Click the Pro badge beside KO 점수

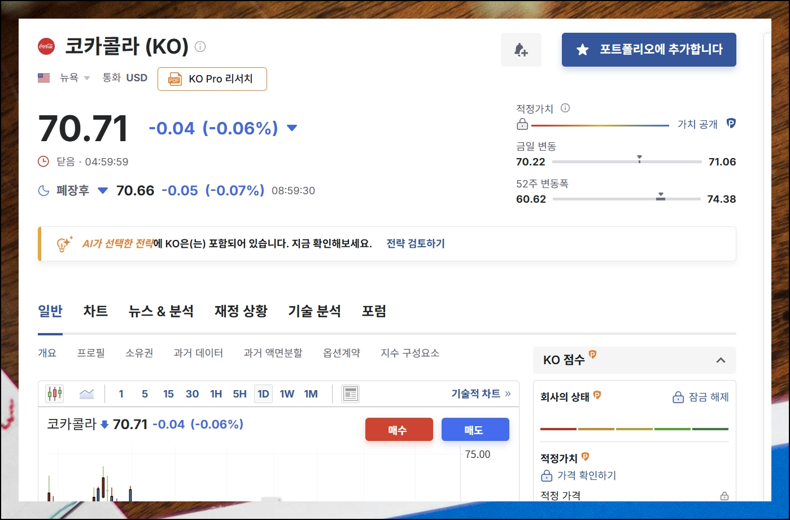[x=593, y=355]
